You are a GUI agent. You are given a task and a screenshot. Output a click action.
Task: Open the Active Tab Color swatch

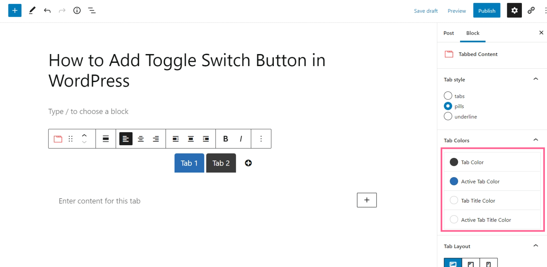pos(454,181)
